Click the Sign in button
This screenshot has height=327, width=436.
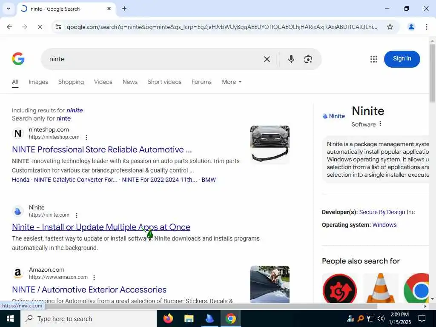tap(402, 59)
